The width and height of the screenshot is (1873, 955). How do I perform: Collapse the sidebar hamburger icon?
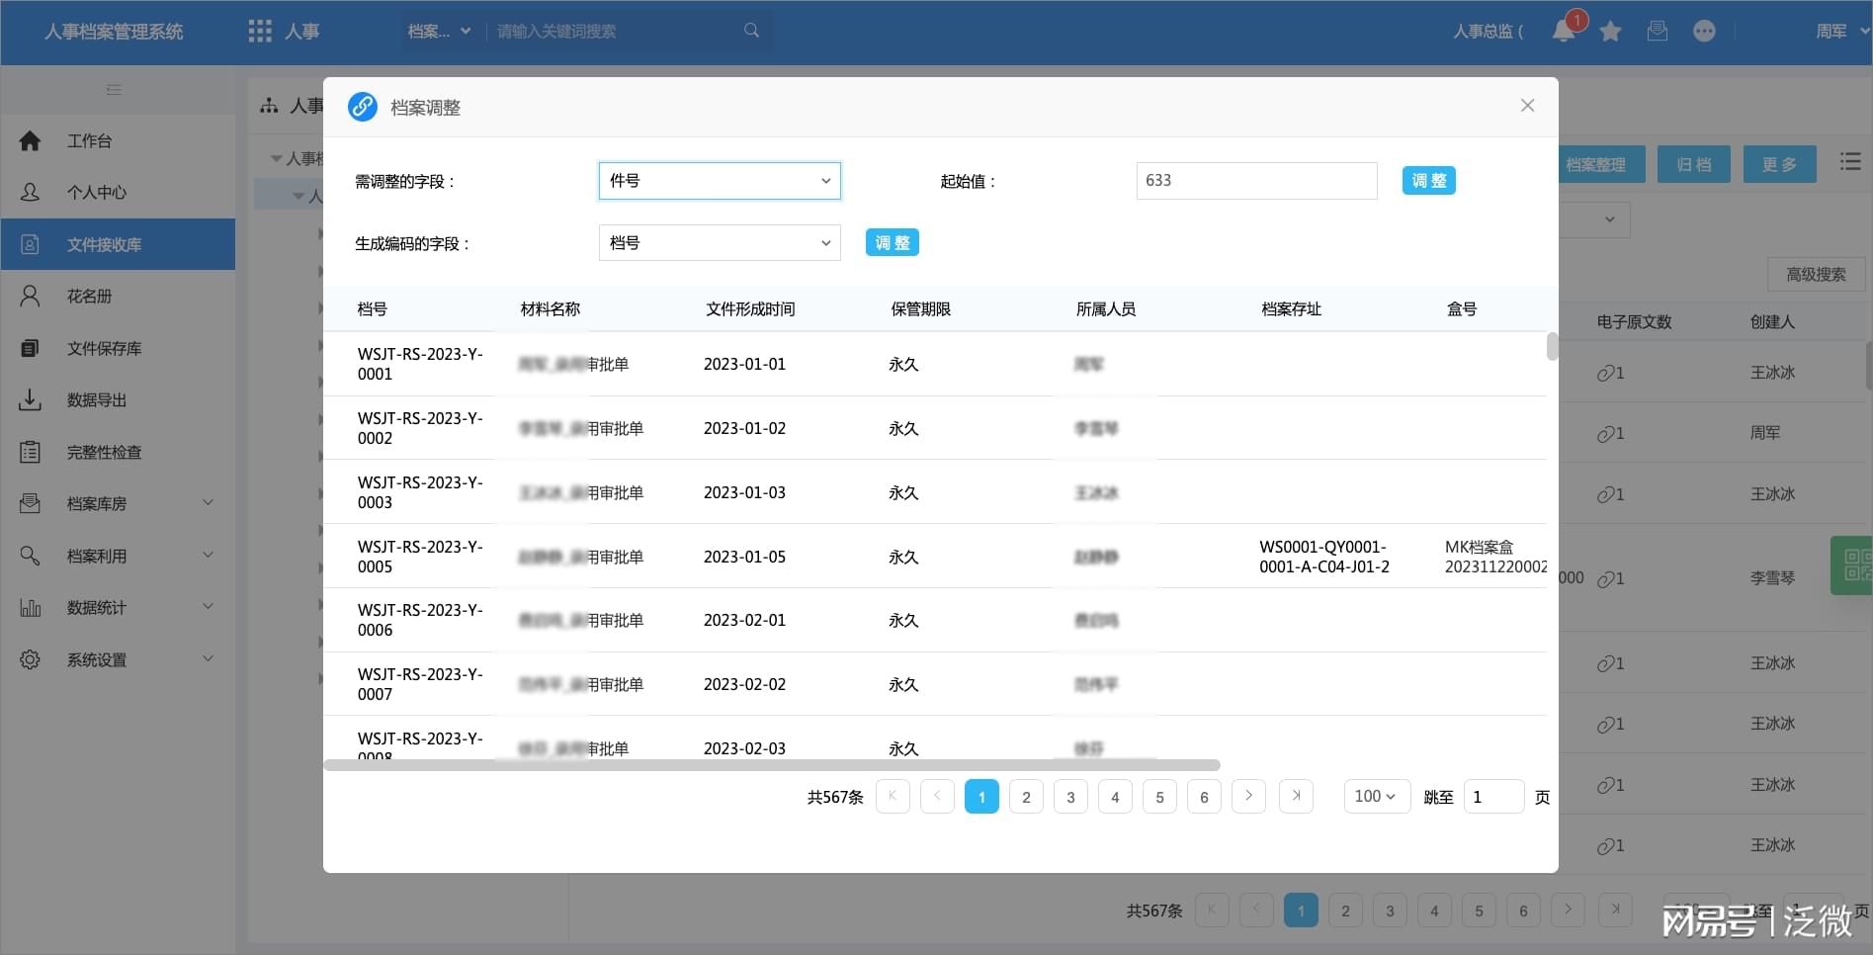coord(115,90)
